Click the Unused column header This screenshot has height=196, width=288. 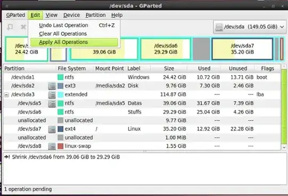point(238,69)
